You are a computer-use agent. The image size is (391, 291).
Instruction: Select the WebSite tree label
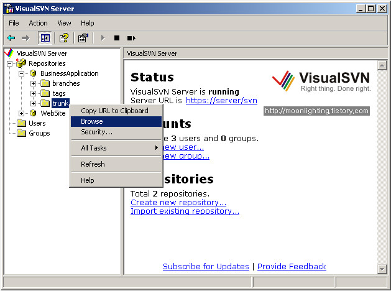[53, 113]
